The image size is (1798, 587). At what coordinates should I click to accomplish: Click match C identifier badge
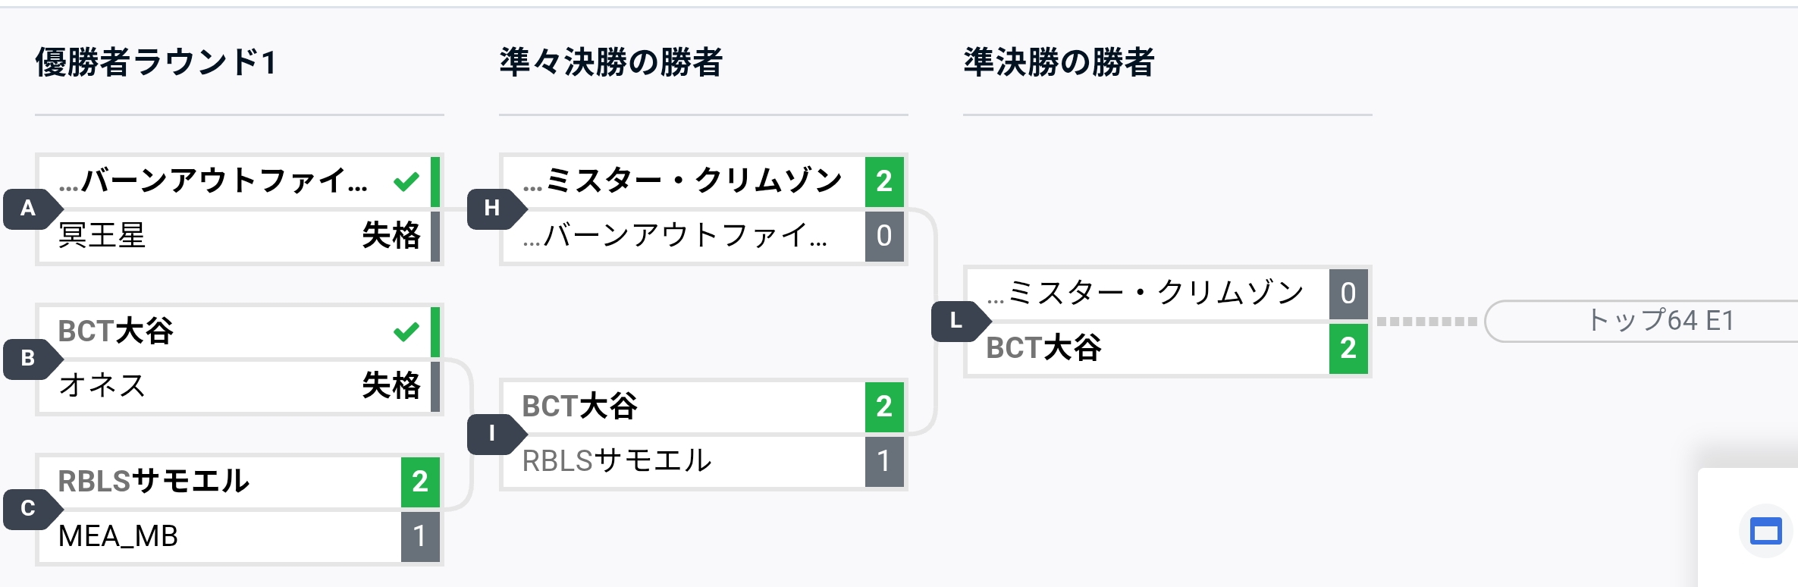(x=28, y=508)
